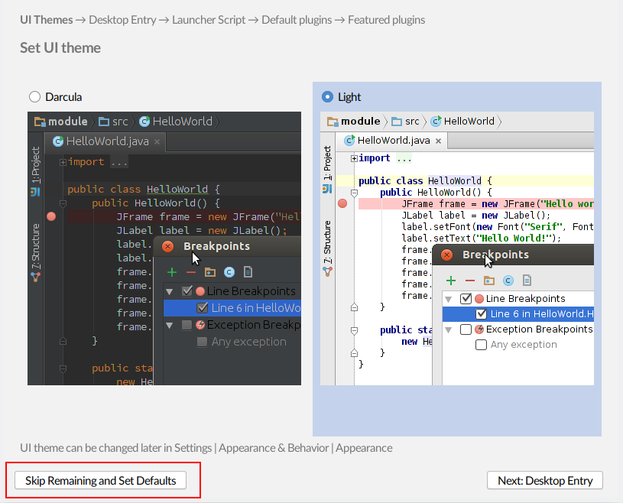Viewport: 623px width, 503px height.
Task: Toggle Any exception checkbox in Darcula preview
Action: pos(202,342)
